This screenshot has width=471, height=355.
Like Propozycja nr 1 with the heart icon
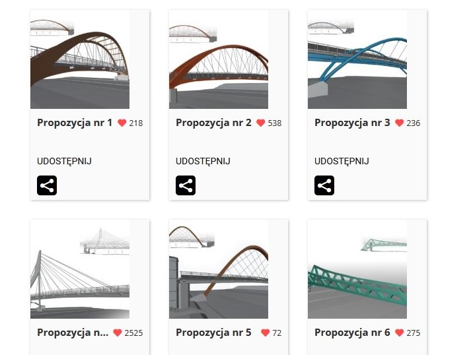point(122,123)
